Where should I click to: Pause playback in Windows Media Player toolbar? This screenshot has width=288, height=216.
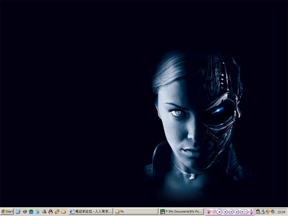[x=219, y=212]
